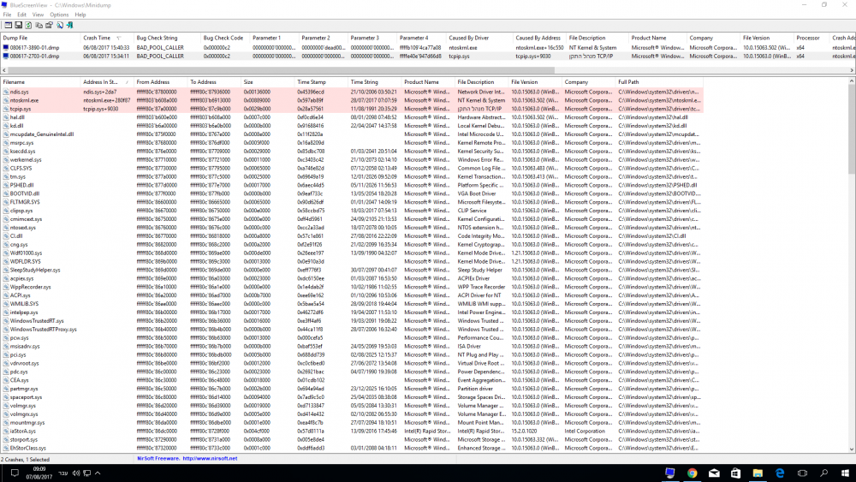Open the BlueScreenView taskbar icon
This screenshot has width=856, height=482.
(670, 473)
